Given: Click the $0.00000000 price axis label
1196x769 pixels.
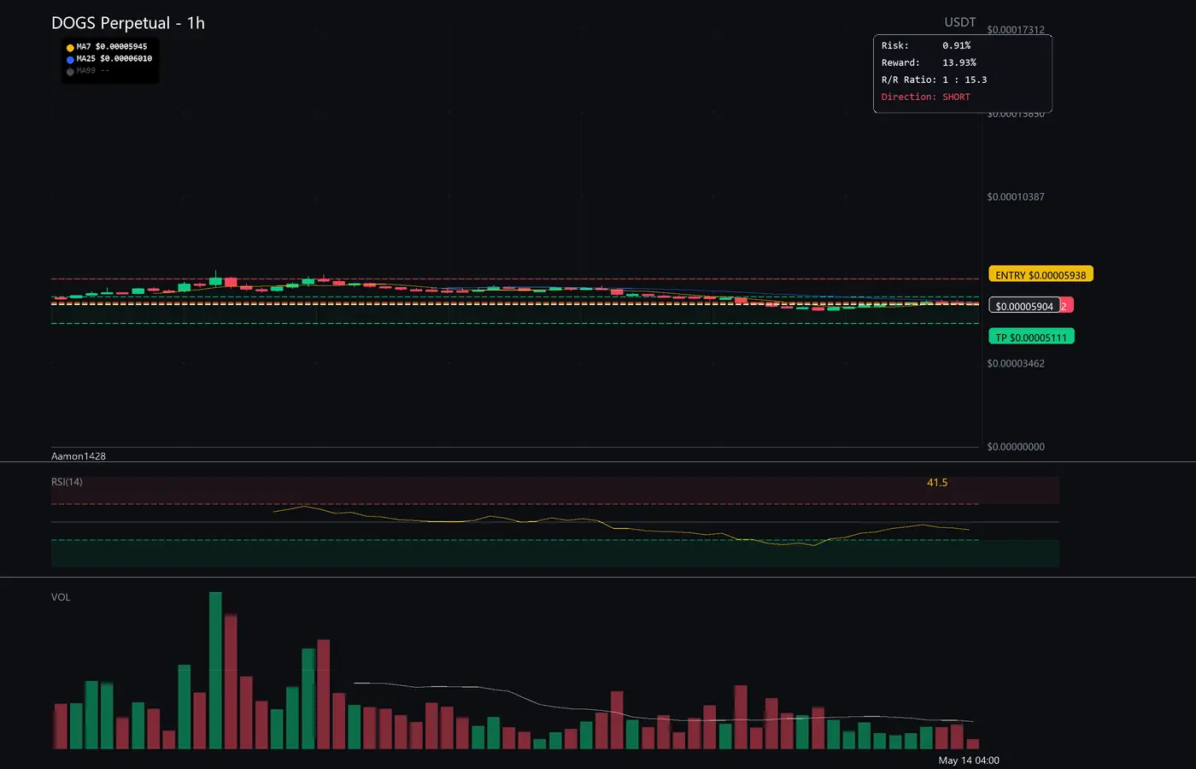Looking at the screenshot, I should 1016,447.
